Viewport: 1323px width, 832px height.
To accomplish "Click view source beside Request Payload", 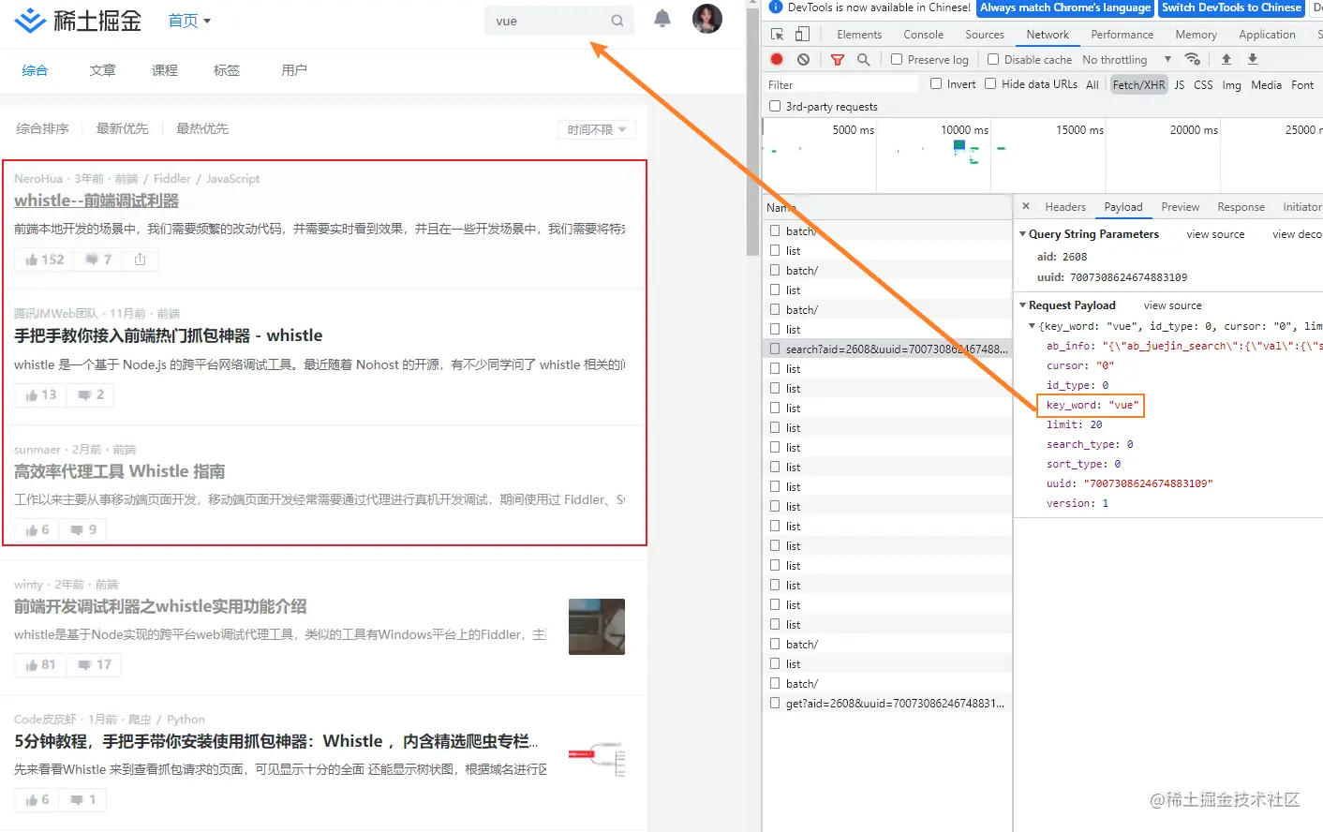I will coord(1172,305).
